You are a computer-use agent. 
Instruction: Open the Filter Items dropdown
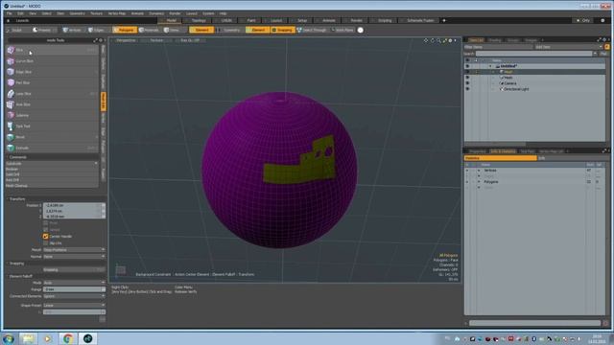point(498,47)
